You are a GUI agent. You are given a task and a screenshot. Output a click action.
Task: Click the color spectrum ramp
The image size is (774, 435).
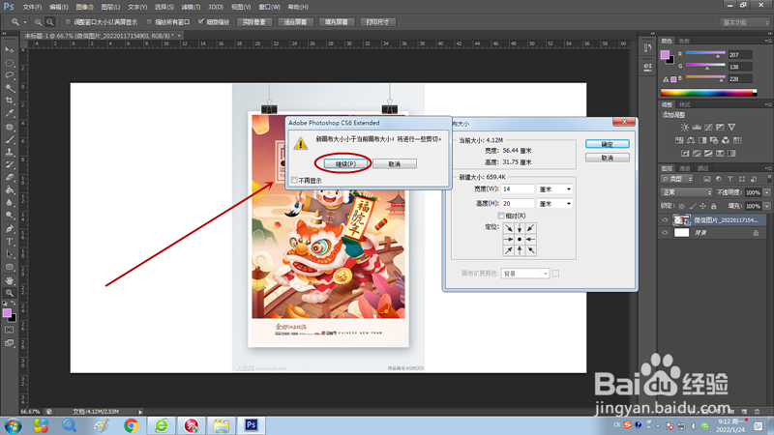click(708, 92)
